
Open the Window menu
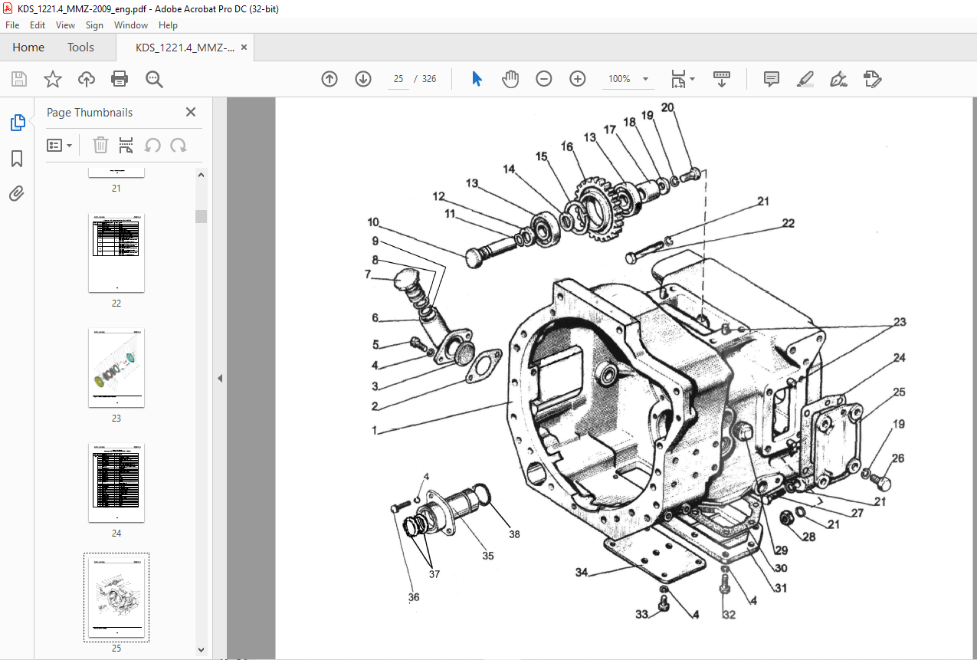tap(131, 25)
